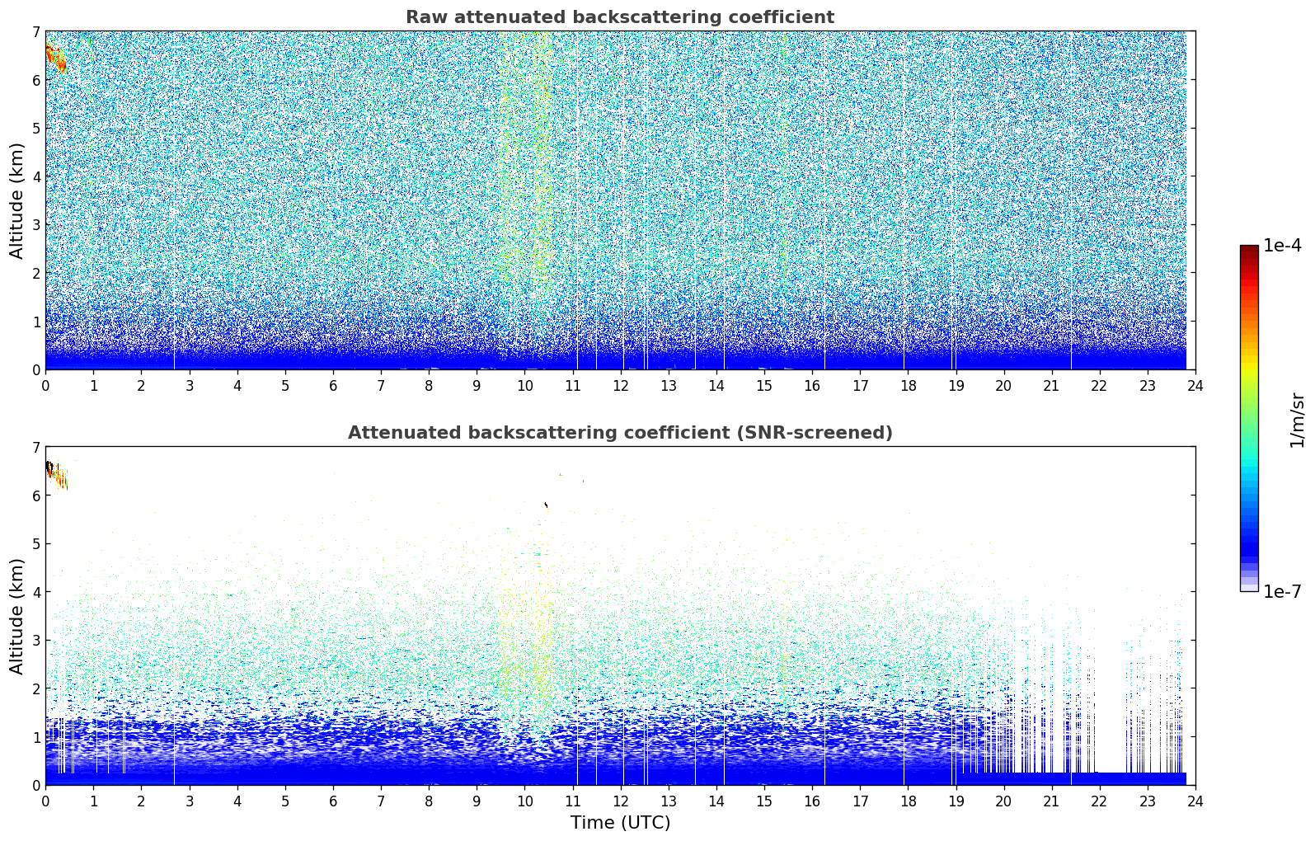Click altitude tick "5" on the SNR-screened plot
The height and width of the screenshot is (841, 1315).
[x=35, y=544]
